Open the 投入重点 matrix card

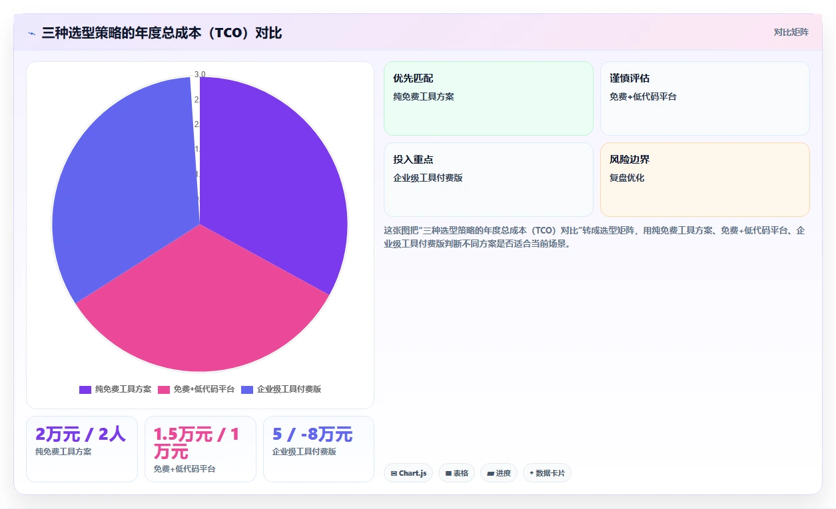(x=488, y=180)
